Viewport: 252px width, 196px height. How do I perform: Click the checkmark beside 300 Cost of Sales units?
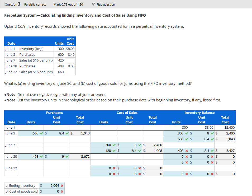coord(114,144)
